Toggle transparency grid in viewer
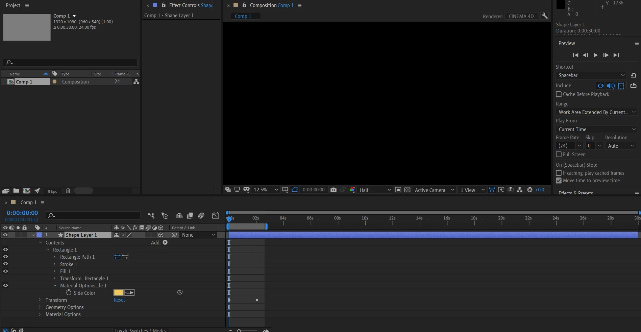 click(x=408, y=190)
